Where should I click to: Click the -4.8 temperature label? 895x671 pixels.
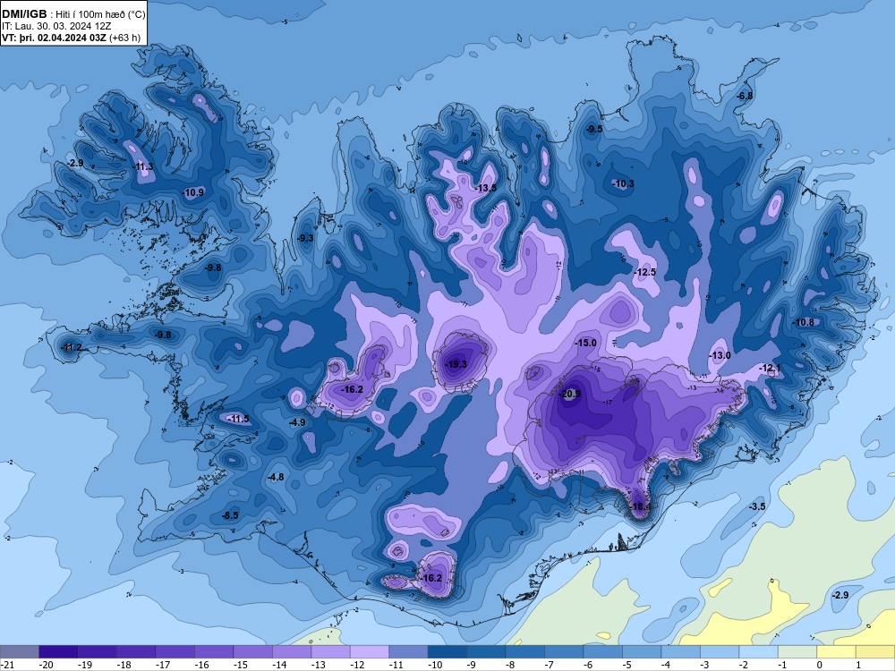[276, 477]
